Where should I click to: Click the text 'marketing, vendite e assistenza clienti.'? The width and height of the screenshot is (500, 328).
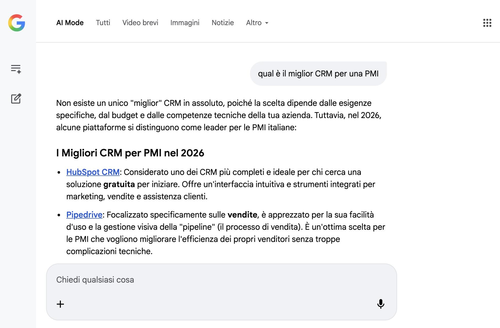coord(137,196)
